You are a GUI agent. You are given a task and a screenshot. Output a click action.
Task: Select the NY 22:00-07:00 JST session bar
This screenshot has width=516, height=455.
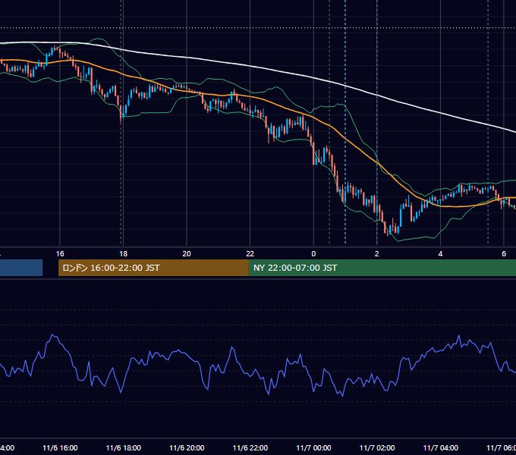382,268
